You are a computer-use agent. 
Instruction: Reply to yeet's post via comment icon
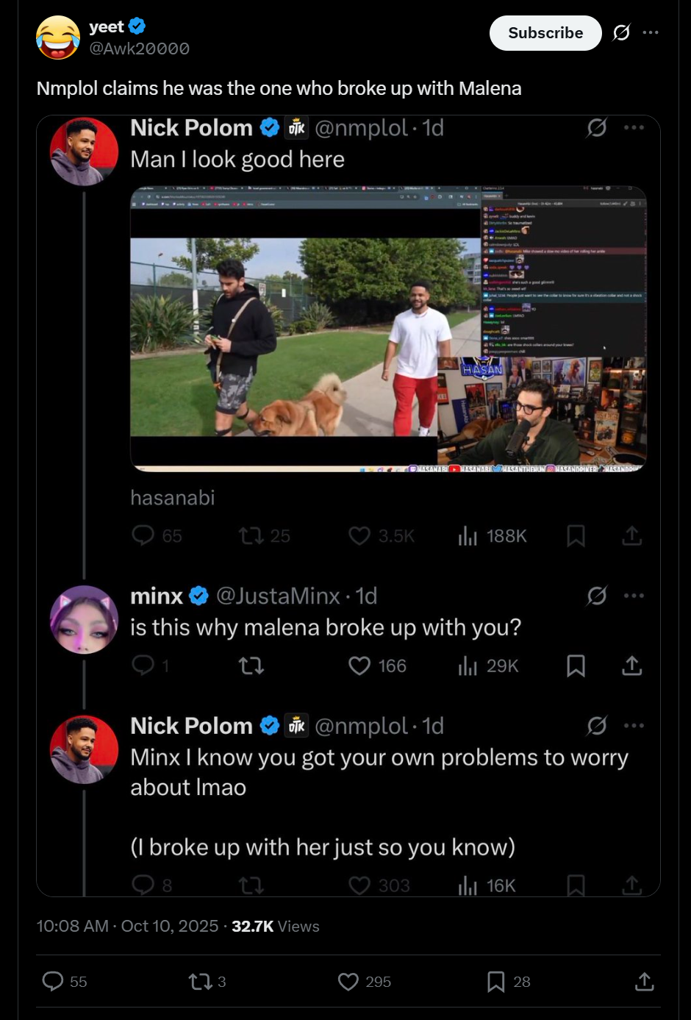pos(53,981)
